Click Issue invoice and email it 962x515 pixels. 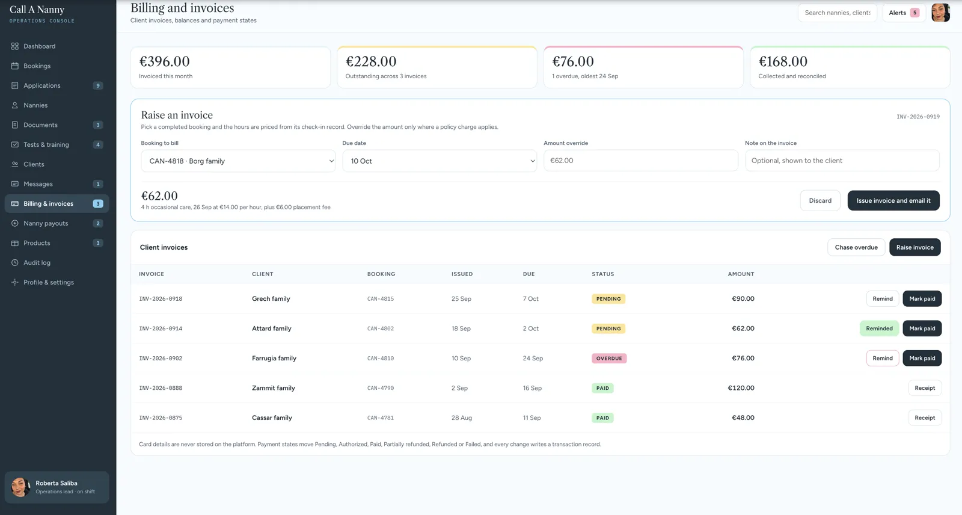[x=893, y=200]
